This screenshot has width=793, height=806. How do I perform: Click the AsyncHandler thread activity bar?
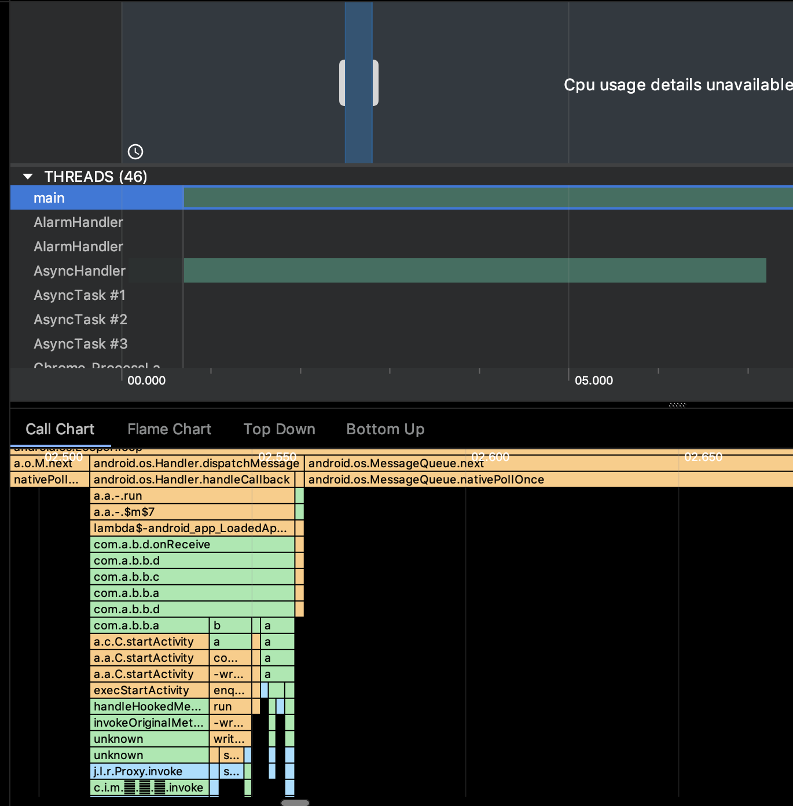click(475, 270)
